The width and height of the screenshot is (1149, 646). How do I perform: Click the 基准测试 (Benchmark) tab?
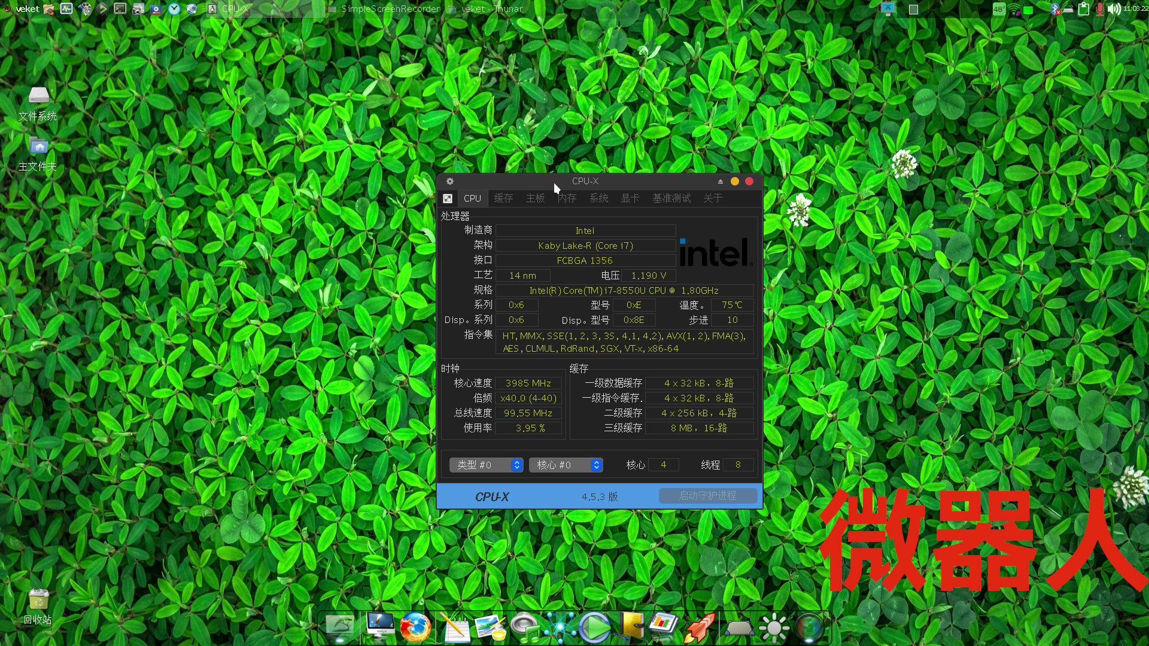[x=670, y=198]
